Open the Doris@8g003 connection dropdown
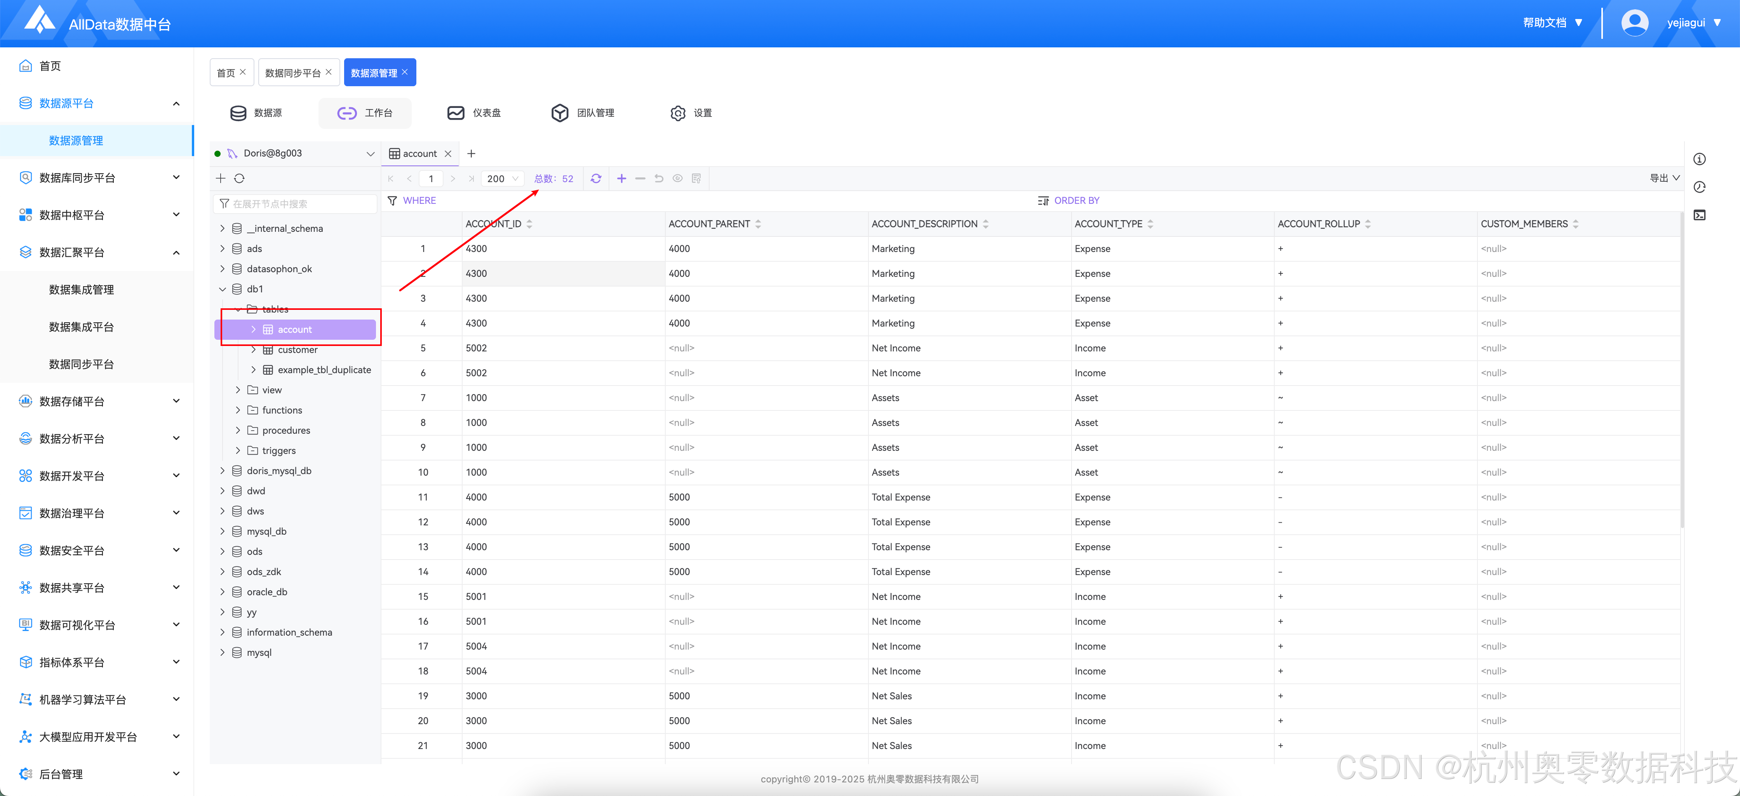Screen dimensions: 1740x796 (x=369, y=154)
